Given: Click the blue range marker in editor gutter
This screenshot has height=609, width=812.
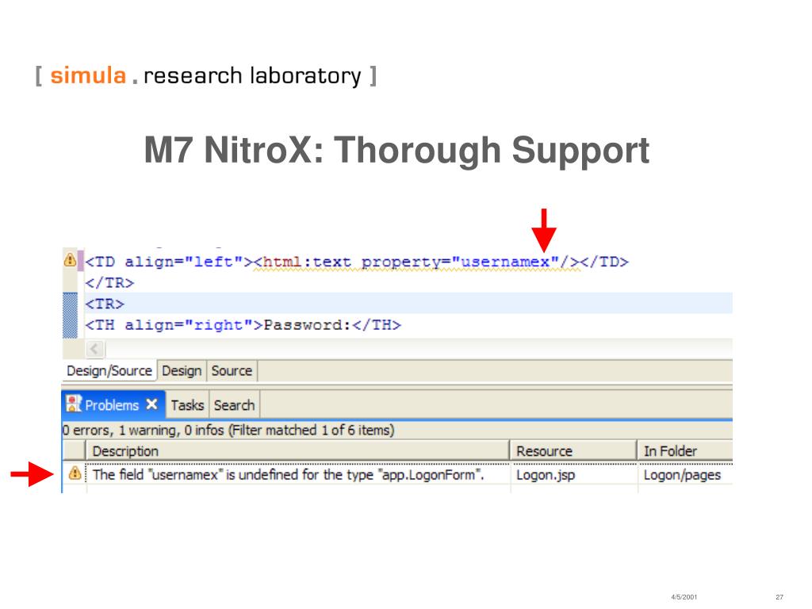Looking at the screenshot, I should [x=70, y=315].
